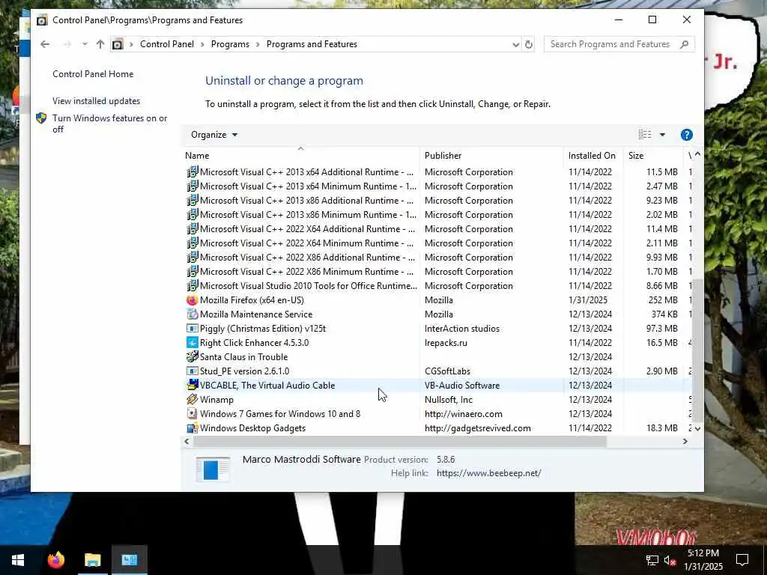This screenshot has height=575, width=767.
Task: Click the muted volume tray icon
Action: [670, 560]
